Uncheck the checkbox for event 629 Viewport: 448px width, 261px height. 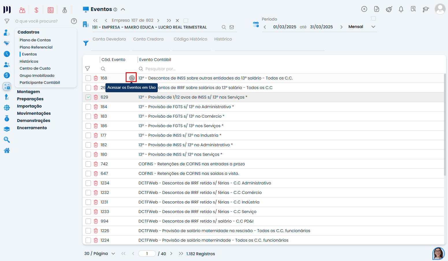pyautogui.click(x=88, y=97)
